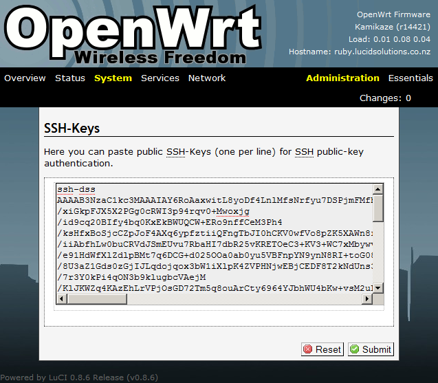This screenshot has height=383, width=438.
Task: Click the line starting /xiGkpFJX5X2
Action: coord(153,212)
